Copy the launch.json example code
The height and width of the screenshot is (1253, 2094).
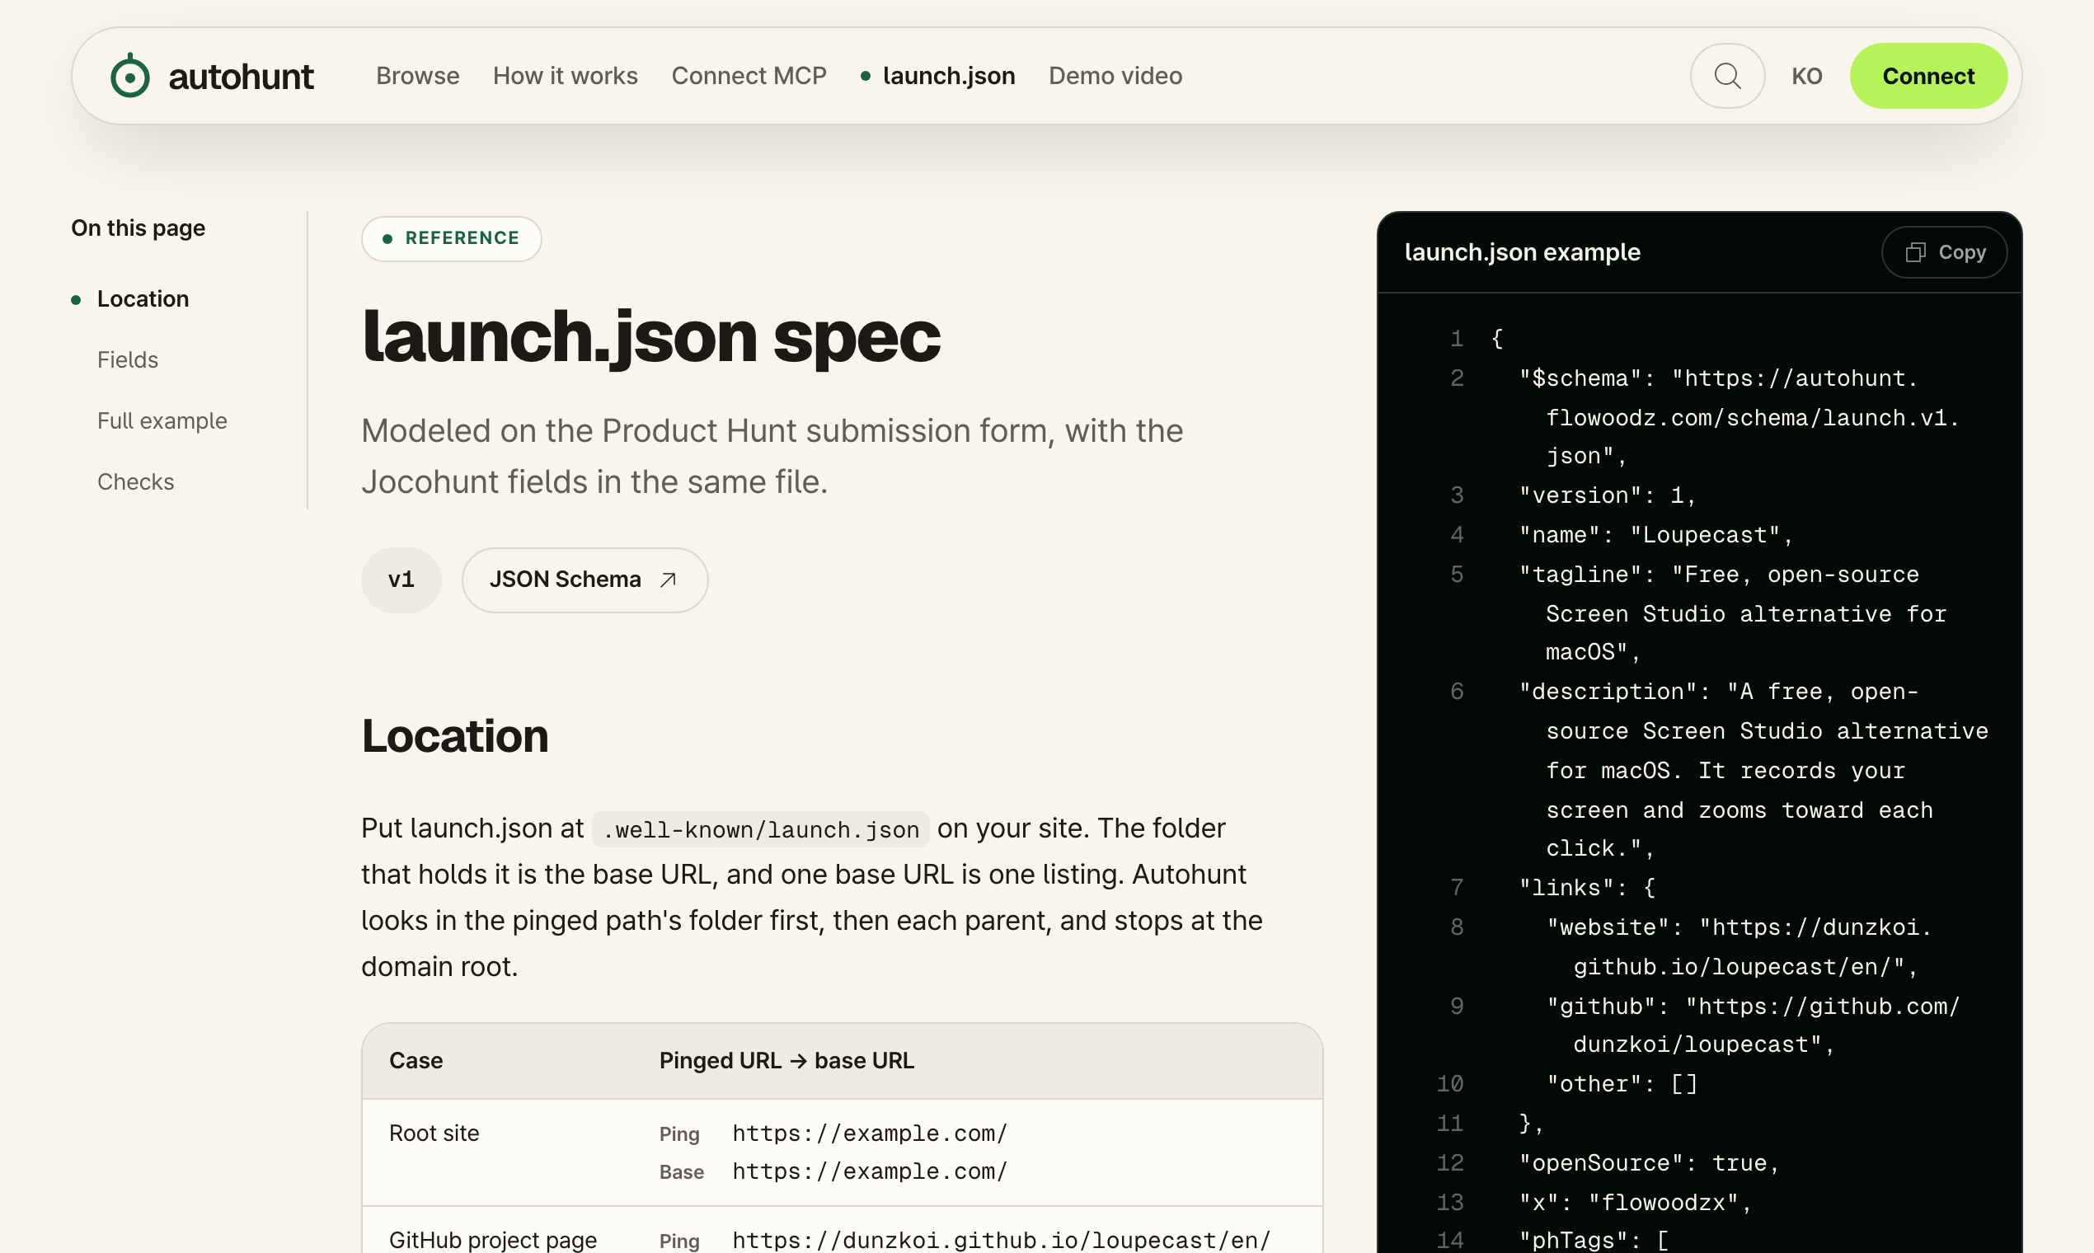[x=1945, y=252]
